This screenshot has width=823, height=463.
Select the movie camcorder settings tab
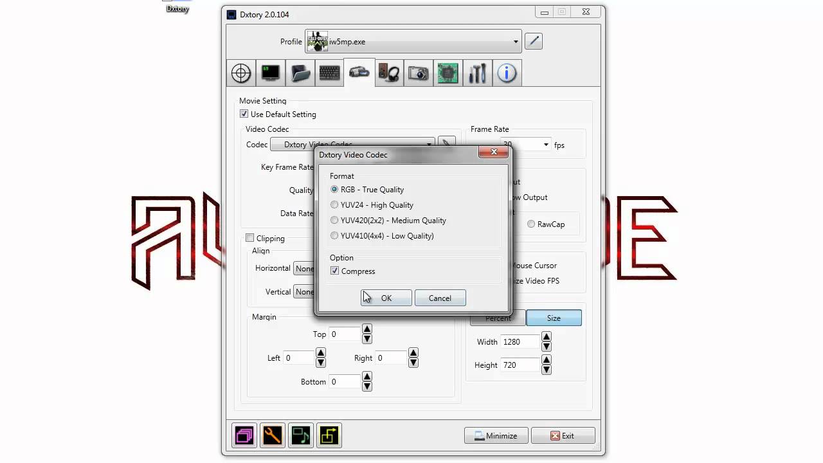click(359, 73)
